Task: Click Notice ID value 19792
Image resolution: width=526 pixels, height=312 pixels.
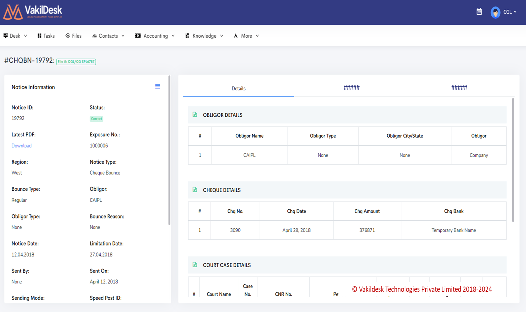Action: 18,118
